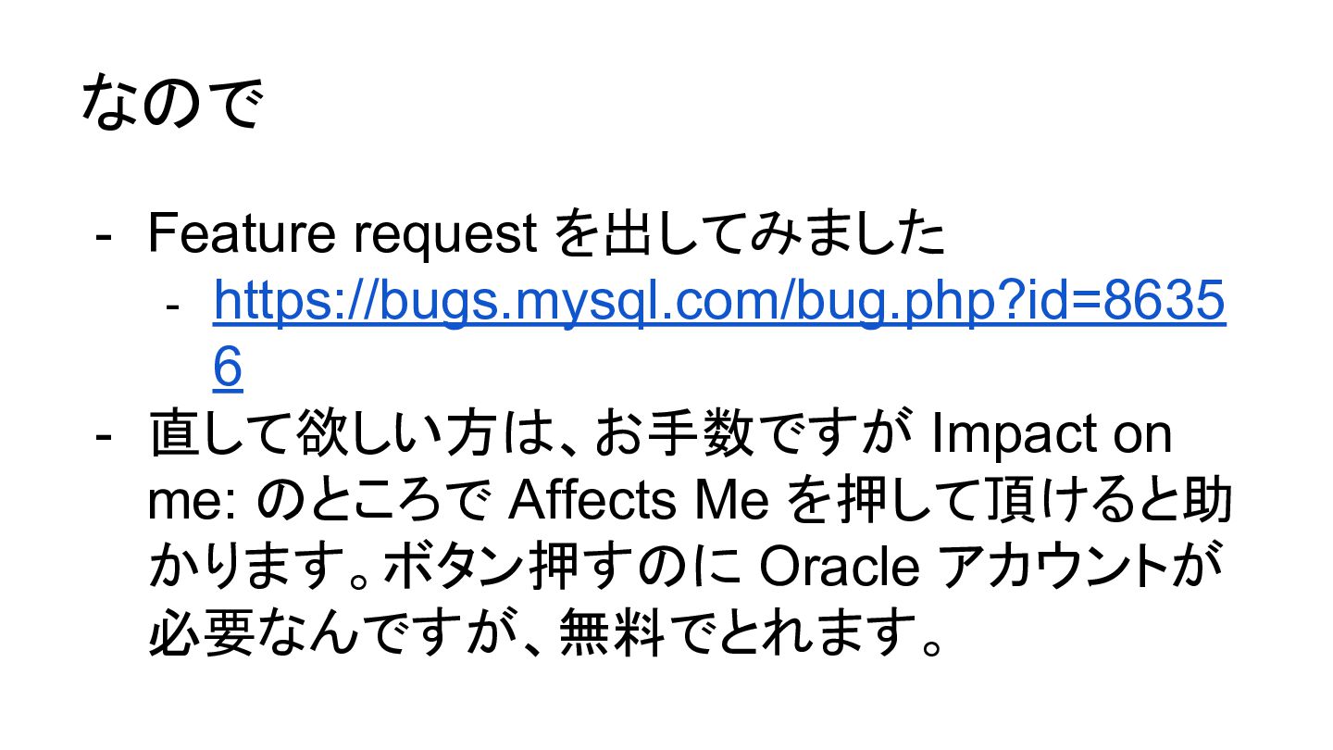The width and height of the screenshot is (1333, 750).
Task: Click the bullet dash before "直して欲しい方は"
Action: point(104,435)
